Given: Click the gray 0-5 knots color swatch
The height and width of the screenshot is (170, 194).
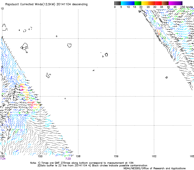Looking at the screenshot, I should pos(117,3).
